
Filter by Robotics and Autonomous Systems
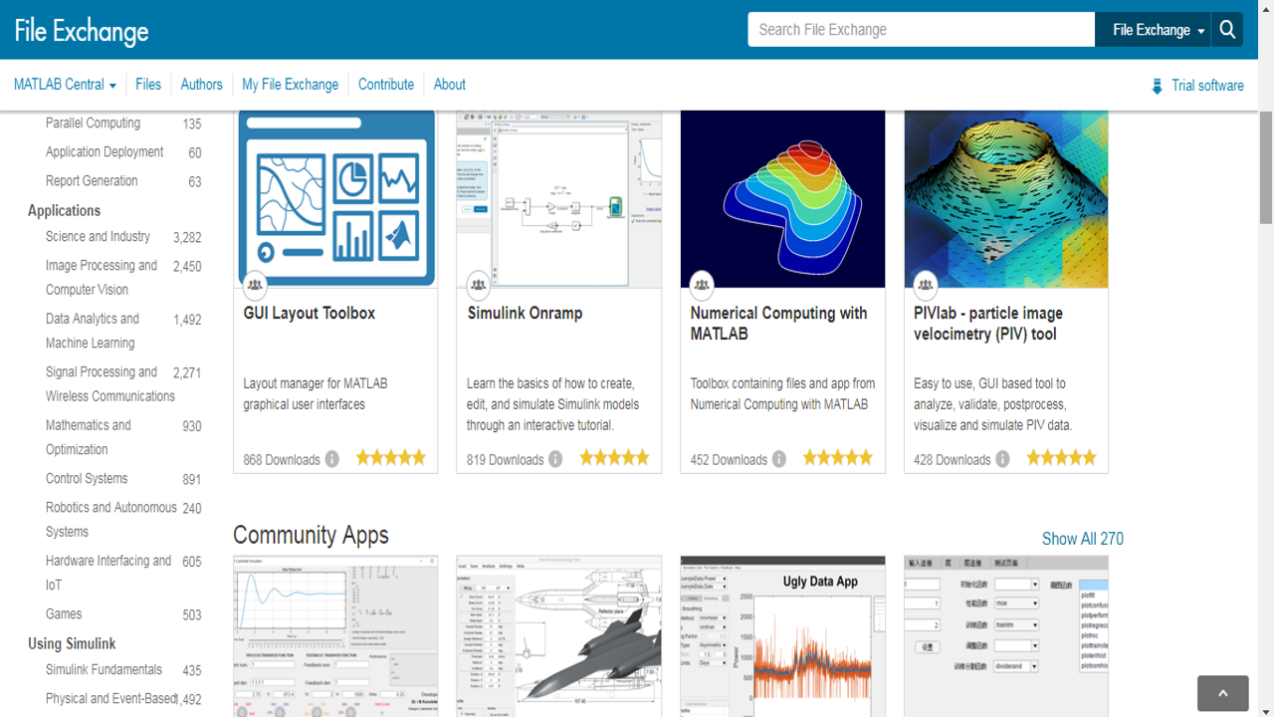point(111,520)
